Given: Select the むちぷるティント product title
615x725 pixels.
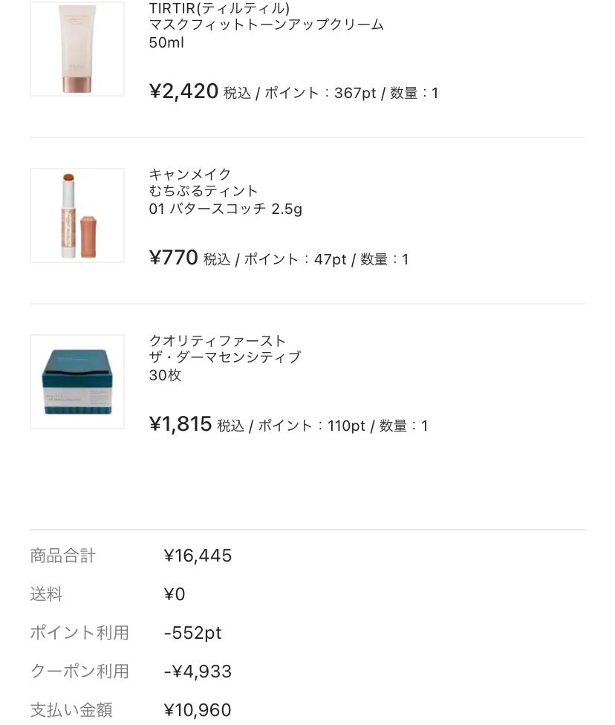Looking at the screenshot, I should [x=204, y=192].
